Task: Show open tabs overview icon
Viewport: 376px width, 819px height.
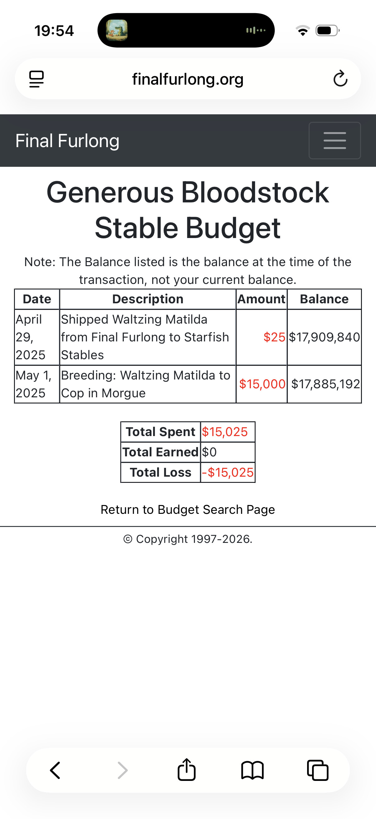Action: pyautogui.click(x=318, y=771)
